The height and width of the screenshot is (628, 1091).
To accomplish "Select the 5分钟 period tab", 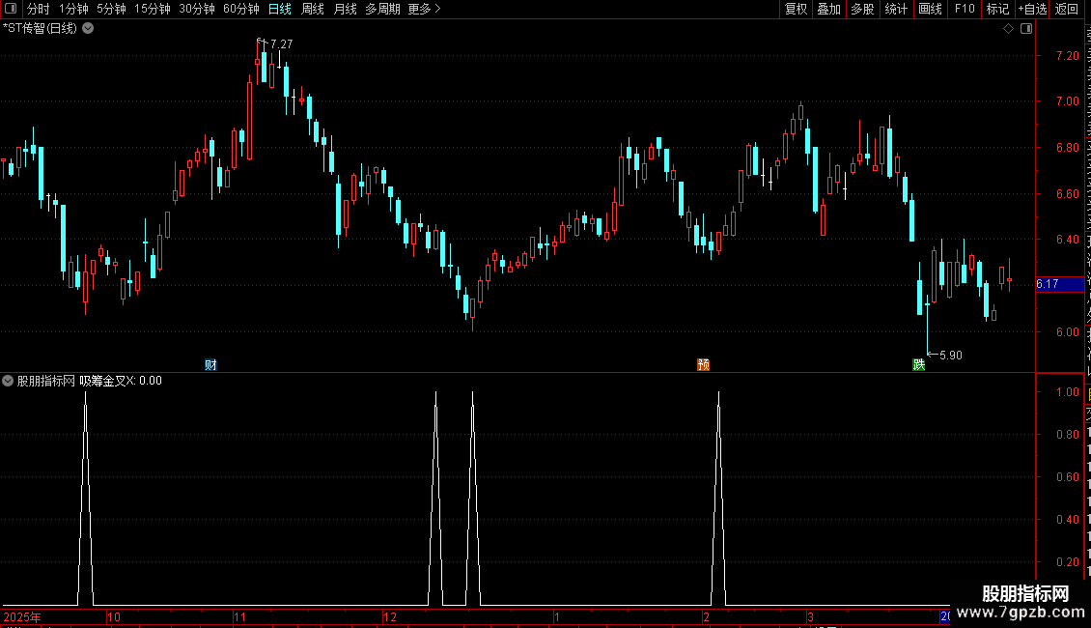I will pos(111,9).
